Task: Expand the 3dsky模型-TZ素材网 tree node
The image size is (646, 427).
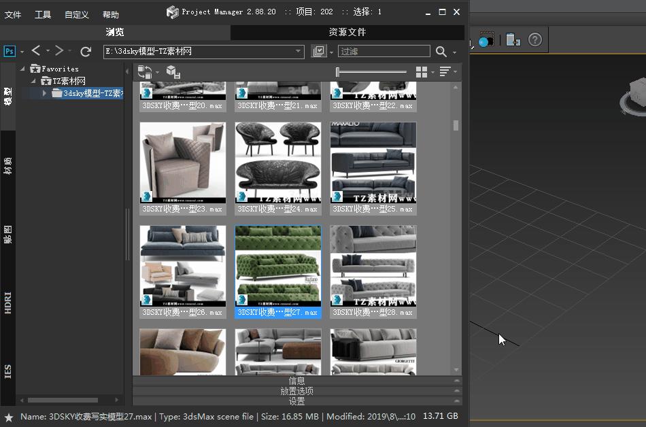Action: [x=45, y=94]
